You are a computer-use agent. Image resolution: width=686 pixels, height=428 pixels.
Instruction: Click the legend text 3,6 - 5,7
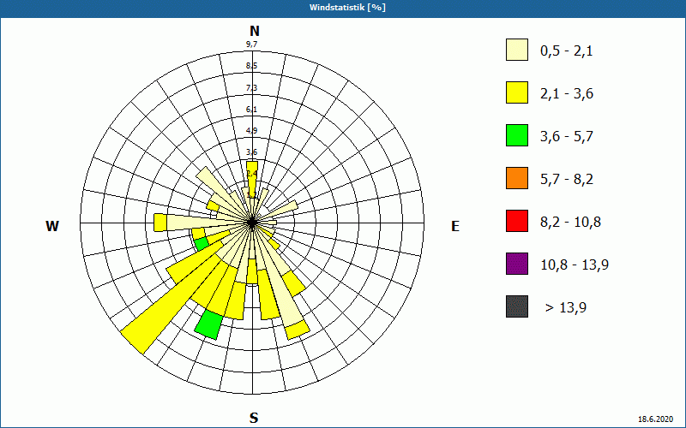pyautogui.click(x=567, y=137)
